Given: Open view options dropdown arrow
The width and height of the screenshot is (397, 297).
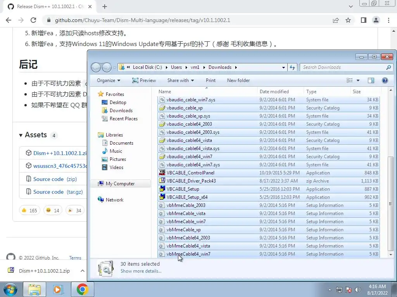Looking at the screenshot, I should point(358,80).
